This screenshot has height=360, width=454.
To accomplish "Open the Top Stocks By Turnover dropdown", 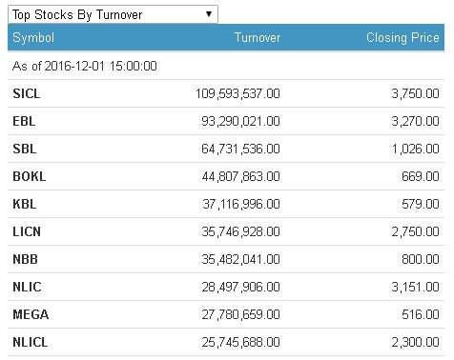I will point(113,14).
